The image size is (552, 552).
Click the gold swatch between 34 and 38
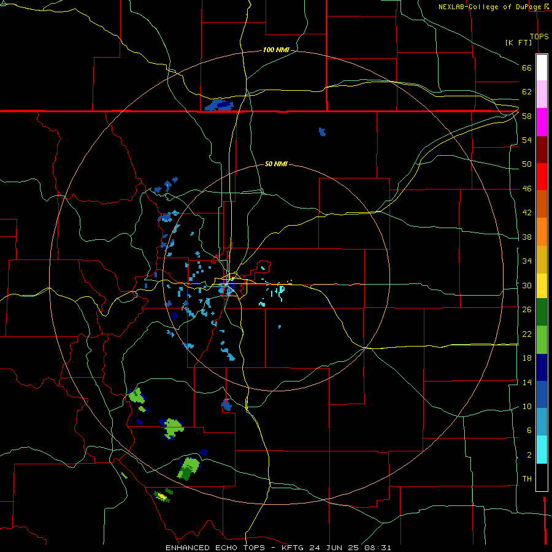[542, 259]
